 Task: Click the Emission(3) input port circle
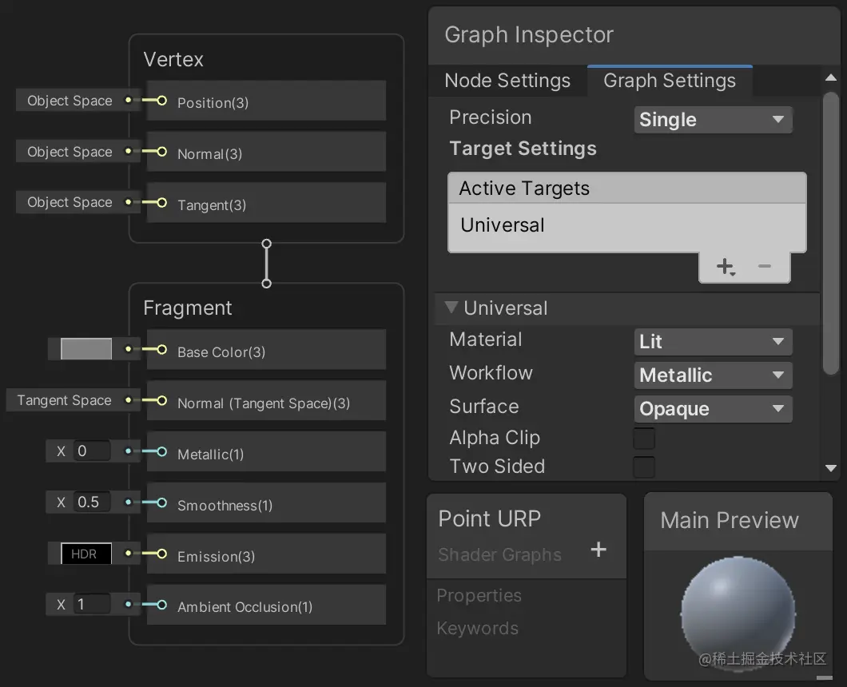(x=162, y=554)
